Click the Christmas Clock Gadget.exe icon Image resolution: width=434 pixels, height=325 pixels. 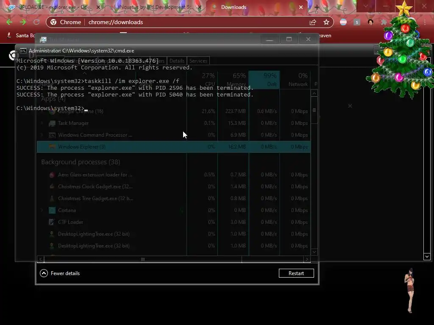52,187
